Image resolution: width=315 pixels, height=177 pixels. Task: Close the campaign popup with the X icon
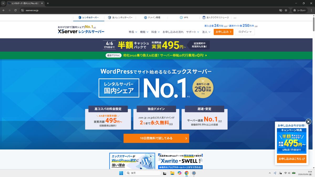(x=308, y=122)
